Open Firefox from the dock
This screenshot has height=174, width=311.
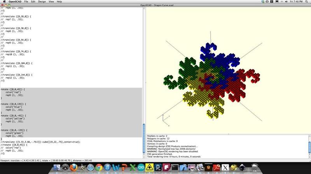(x=73, y=168)
